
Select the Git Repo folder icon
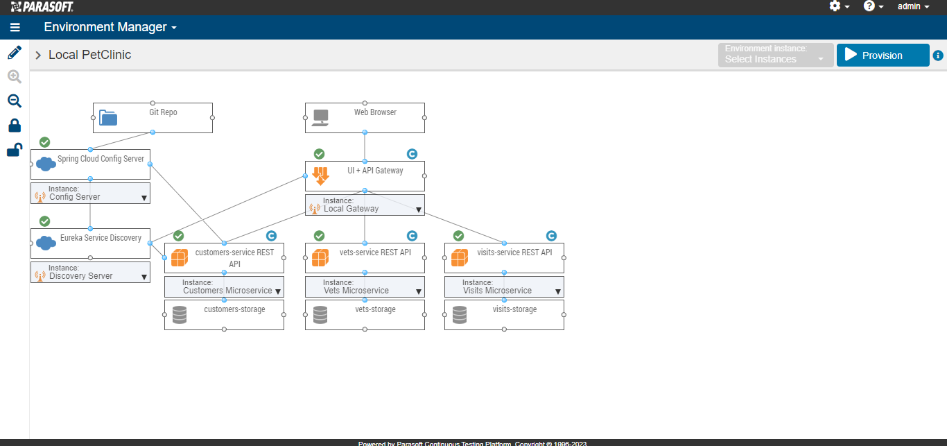(x=108, y=118)
